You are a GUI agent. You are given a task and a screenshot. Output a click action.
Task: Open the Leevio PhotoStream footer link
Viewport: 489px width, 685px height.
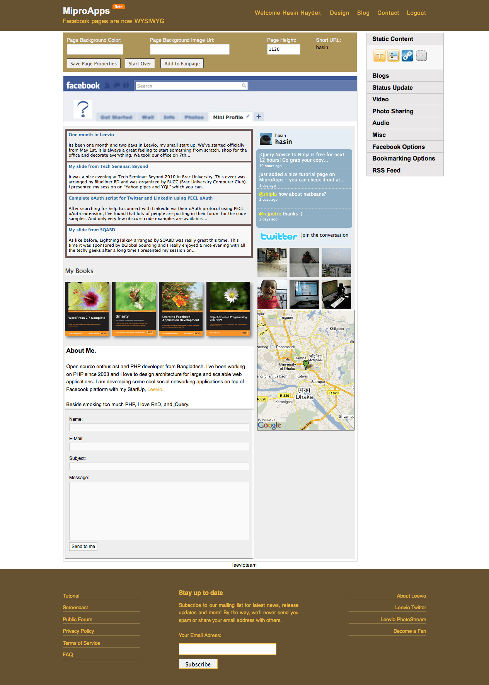[x=403, y=620]
